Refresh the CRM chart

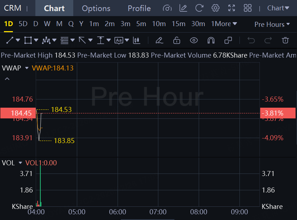point(199,8)
